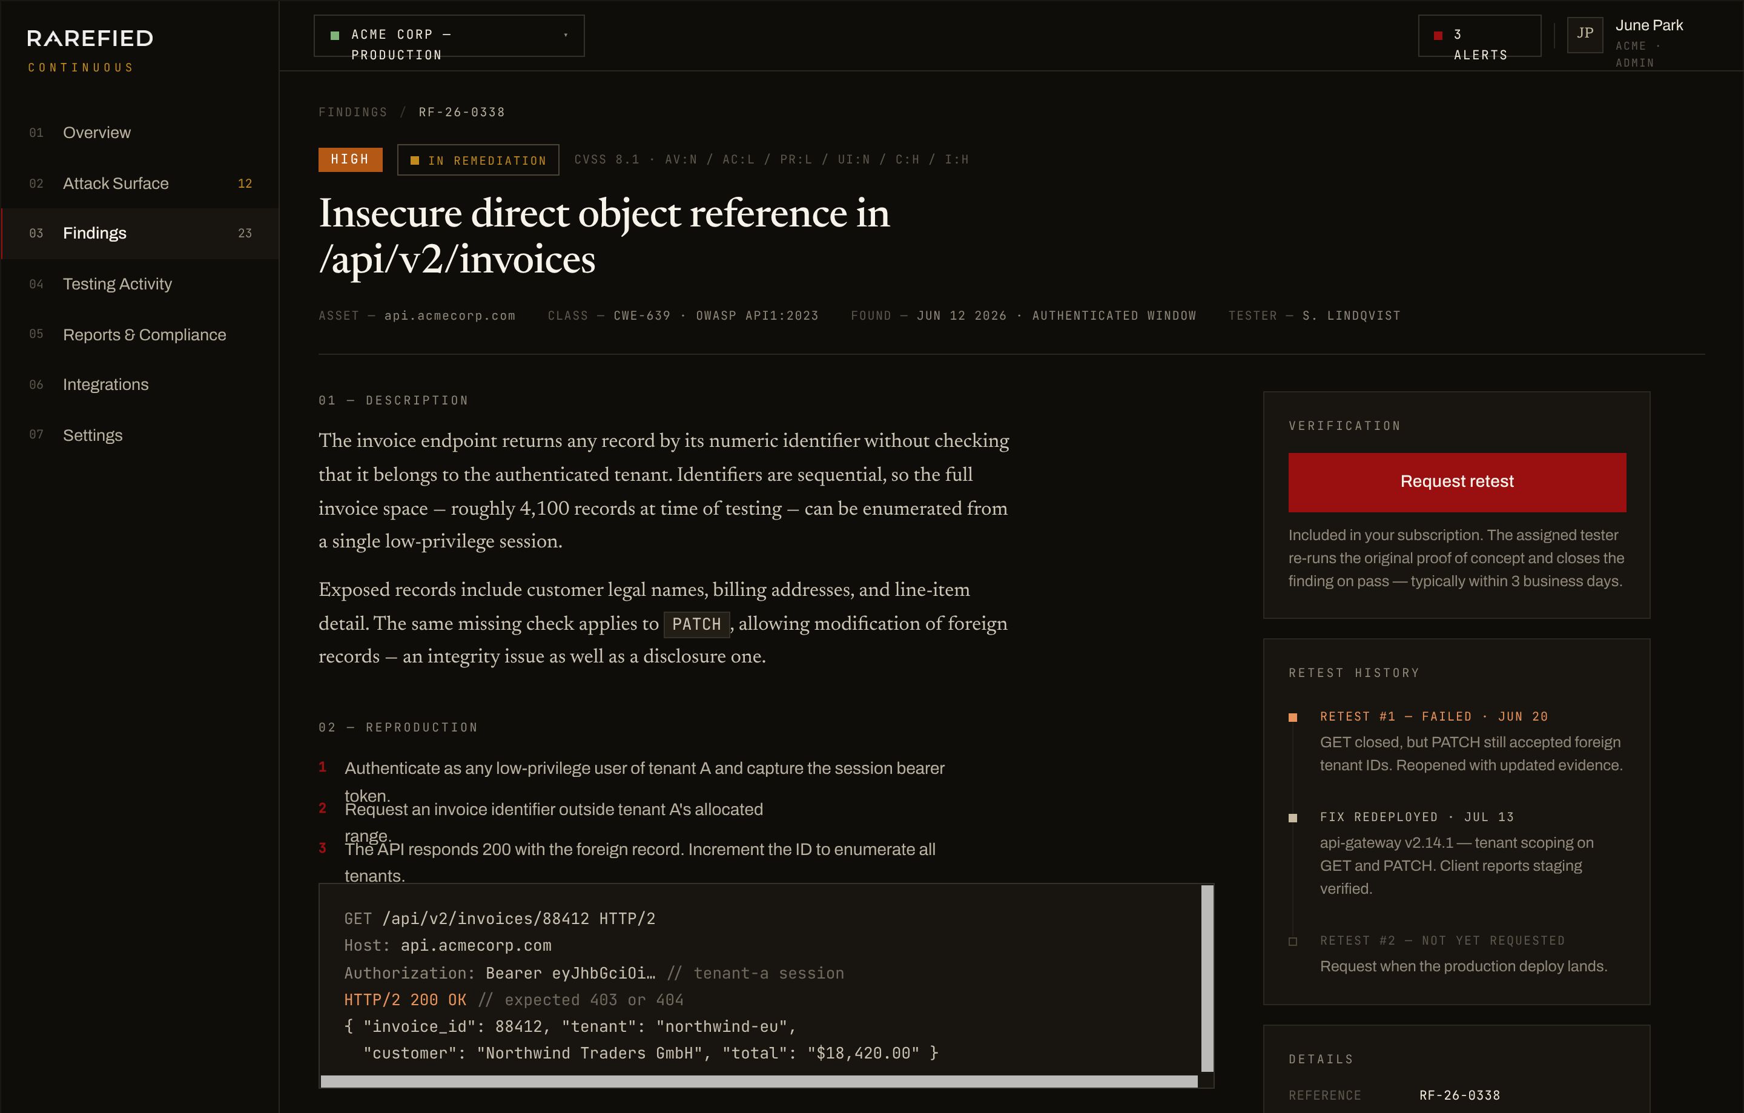Screen dimensions: 1744x1113
Task: Click the Retest #2 empty timeline marker
Action: pyautogui.click(x=1293, y=942)
